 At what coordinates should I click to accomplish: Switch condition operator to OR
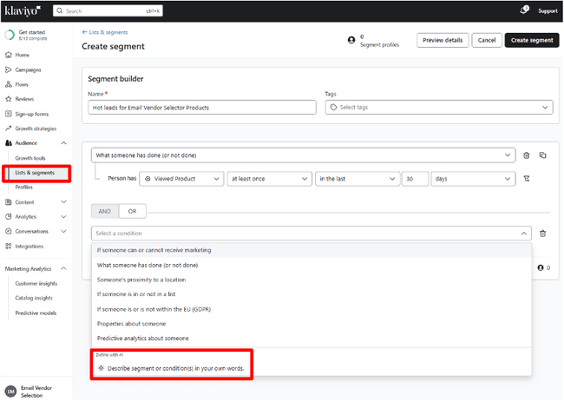coord(133,210)
